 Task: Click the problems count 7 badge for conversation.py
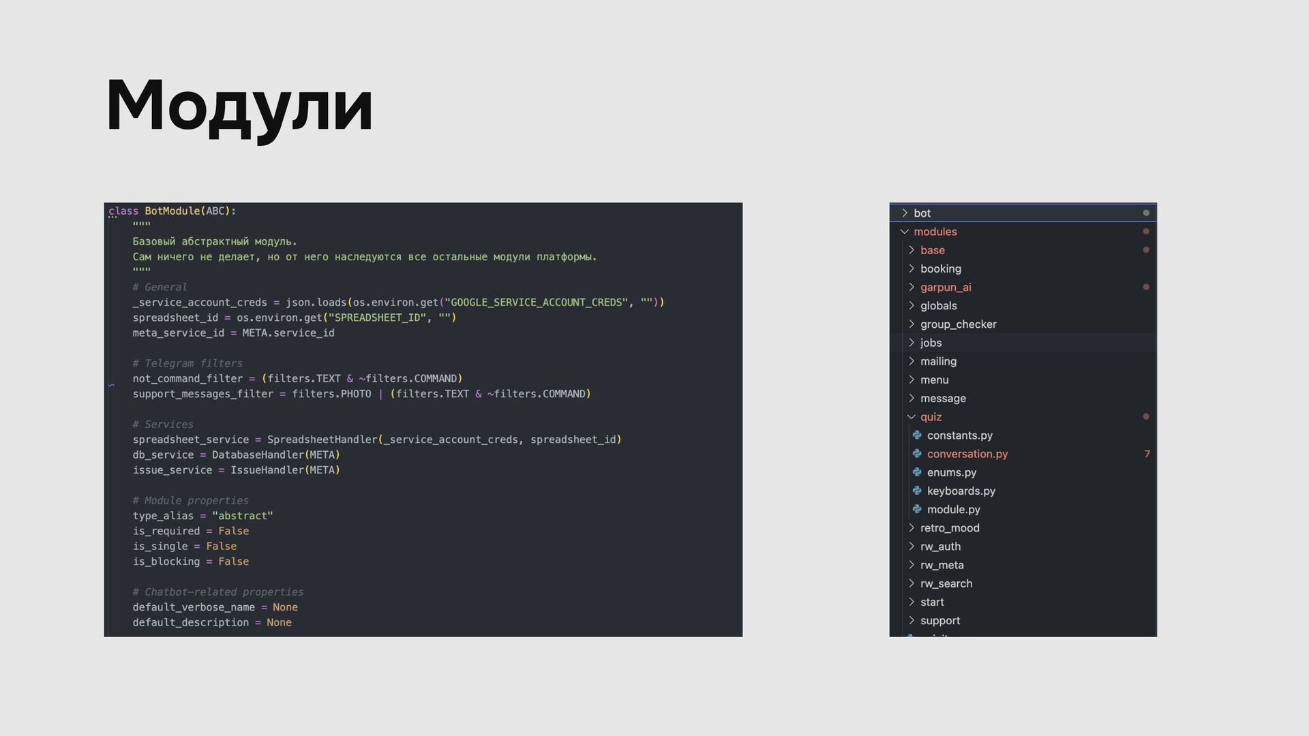(1147, 454)
